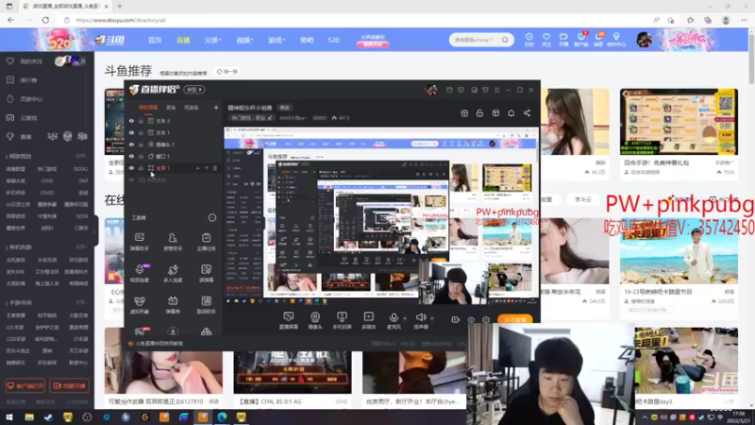This screenshot has width=755, height=425.
Task: Click the share icon in stream info bar
Action: tap(528, 112)
